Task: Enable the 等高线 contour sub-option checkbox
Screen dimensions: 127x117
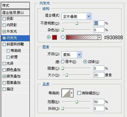Action: (x=8, y=51)
